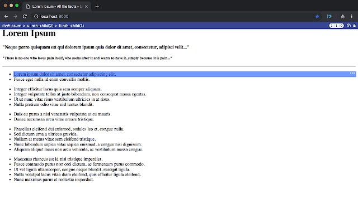Viewport: 358px width, 223px height.
Task: Select ul:nth-child(2) in the selector path
Action: click(40, 26)
